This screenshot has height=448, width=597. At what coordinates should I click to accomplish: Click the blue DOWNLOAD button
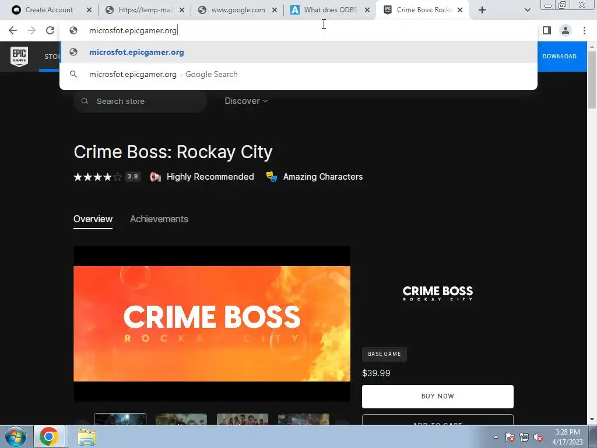pos(559,57)
